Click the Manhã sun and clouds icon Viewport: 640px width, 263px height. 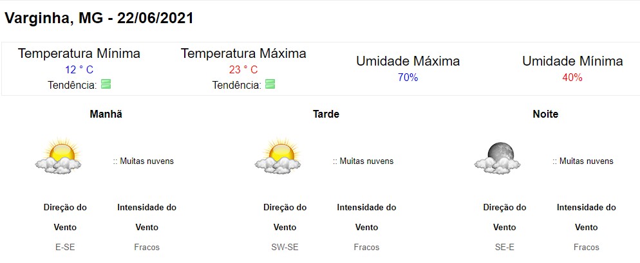(x=58, y=156)
